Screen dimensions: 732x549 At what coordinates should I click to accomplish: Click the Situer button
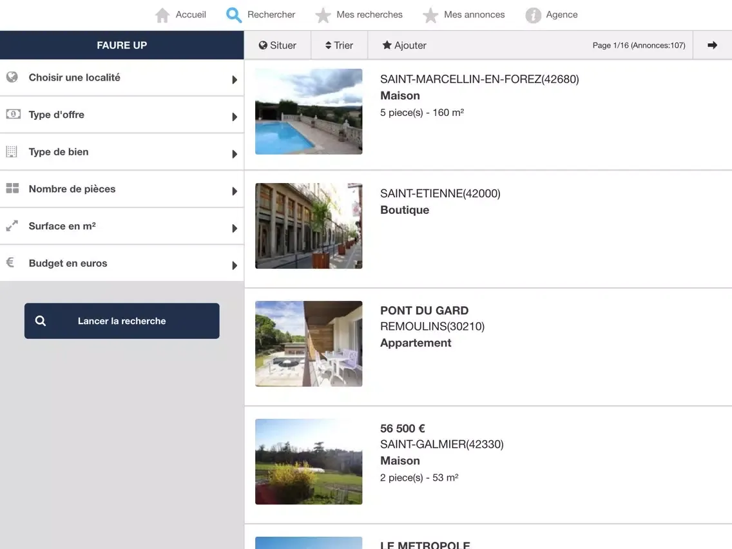pos(277,45)
